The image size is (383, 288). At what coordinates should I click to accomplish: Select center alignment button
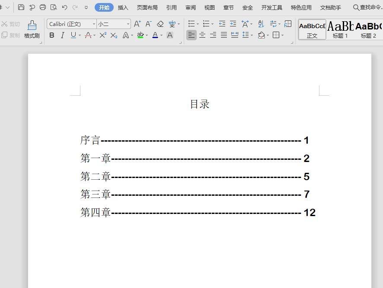coord(202,35)
